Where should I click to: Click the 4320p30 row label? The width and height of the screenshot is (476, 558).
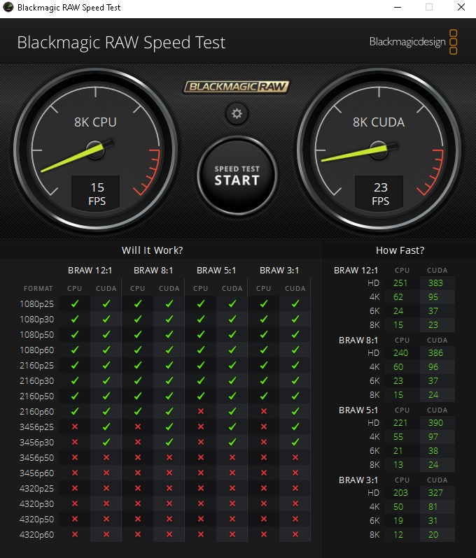pos(36,503)
